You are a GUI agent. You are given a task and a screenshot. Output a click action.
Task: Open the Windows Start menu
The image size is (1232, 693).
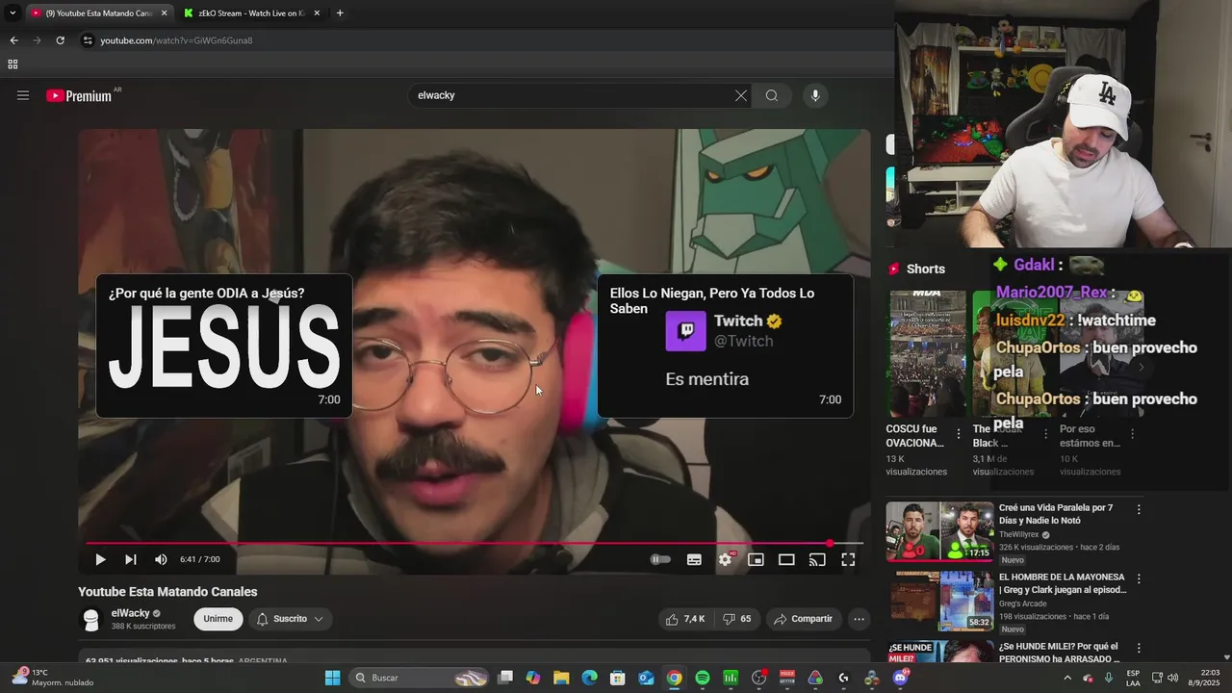click(332, 678)
